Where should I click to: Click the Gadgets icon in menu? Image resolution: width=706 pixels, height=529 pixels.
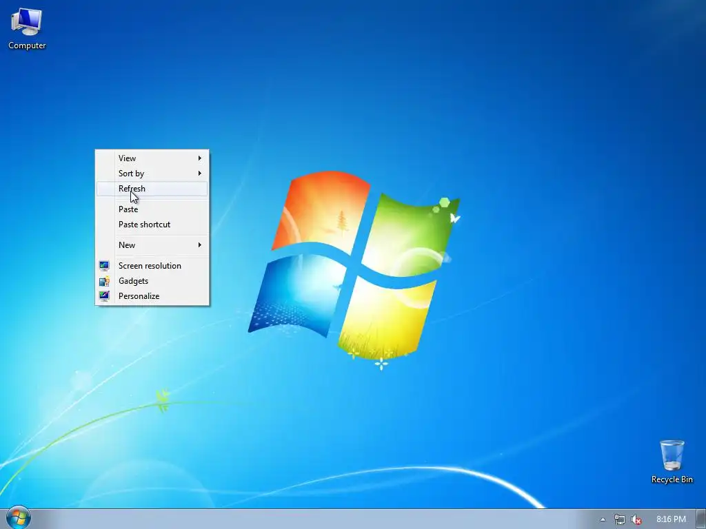(x=104, y=281)
